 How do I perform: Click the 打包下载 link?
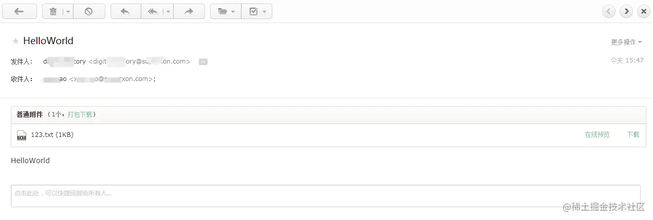[80, 114]
